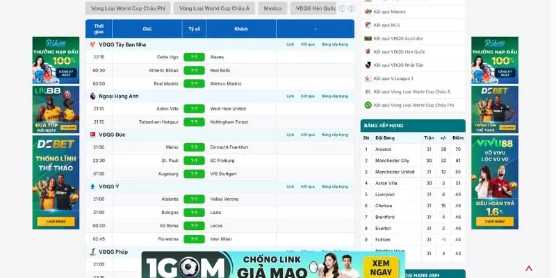Click Manchester United in the standings table

(x=395, y=172)
